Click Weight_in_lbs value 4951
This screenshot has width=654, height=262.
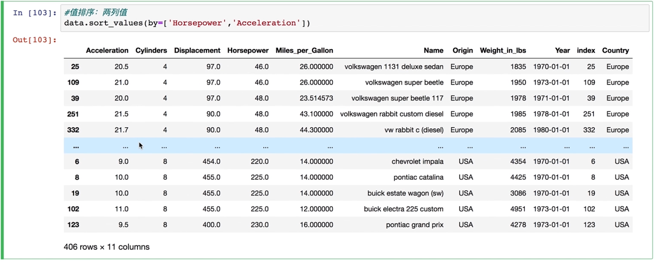point(518,209)
